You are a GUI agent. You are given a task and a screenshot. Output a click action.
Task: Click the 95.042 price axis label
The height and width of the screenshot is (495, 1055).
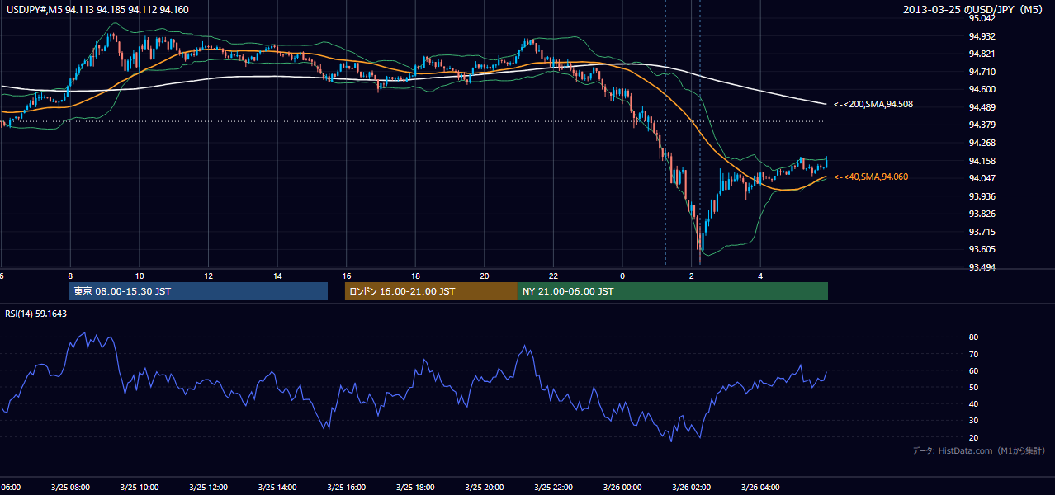pyautogui.click(x=982, y=18)
